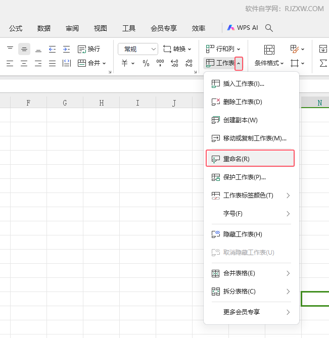Open the table style dropdown arrow

[x=303, y=50]
